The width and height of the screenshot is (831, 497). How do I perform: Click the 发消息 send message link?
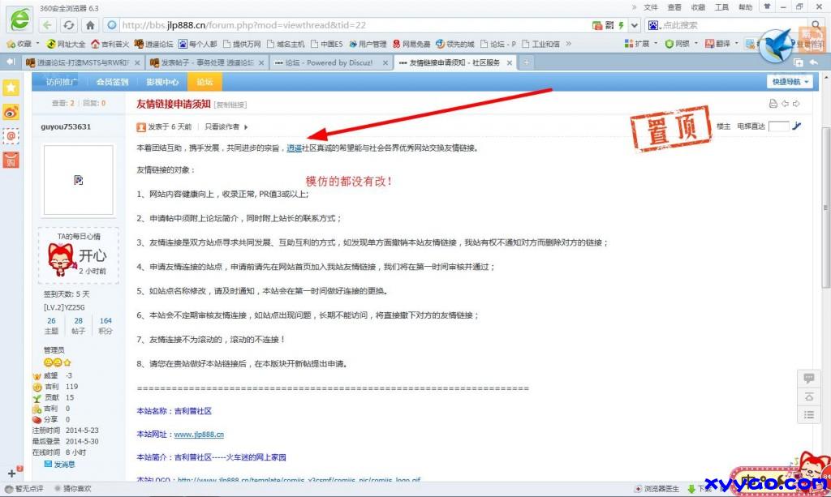tap(64, 464)
